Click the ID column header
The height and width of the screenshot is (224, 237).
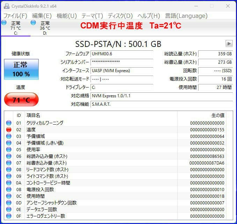click(19, 115)
